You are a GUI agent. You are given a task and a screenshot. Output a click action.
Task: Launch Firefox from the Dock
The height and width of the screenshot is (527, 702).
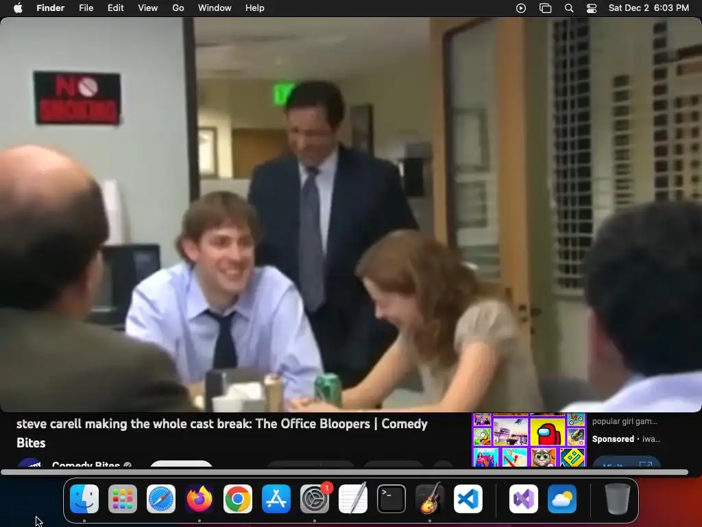[199, 499]
